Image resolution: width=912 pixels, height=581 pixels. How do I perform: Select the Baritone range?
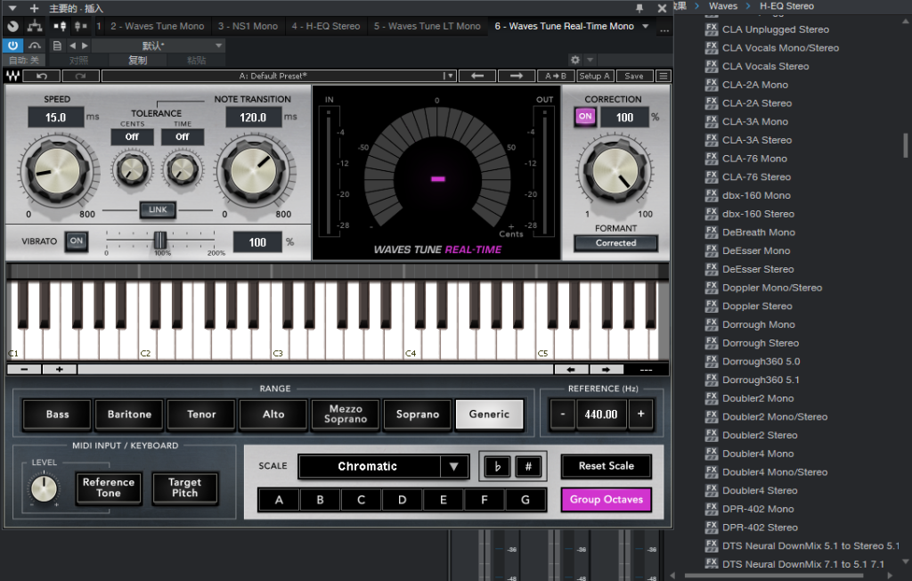pos(129,414)
